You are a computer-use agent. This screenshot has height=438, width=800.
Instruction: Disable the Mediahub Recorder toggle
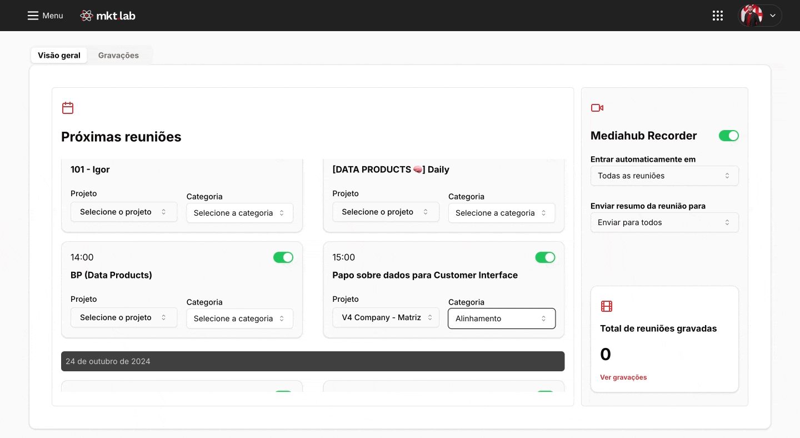729,136
